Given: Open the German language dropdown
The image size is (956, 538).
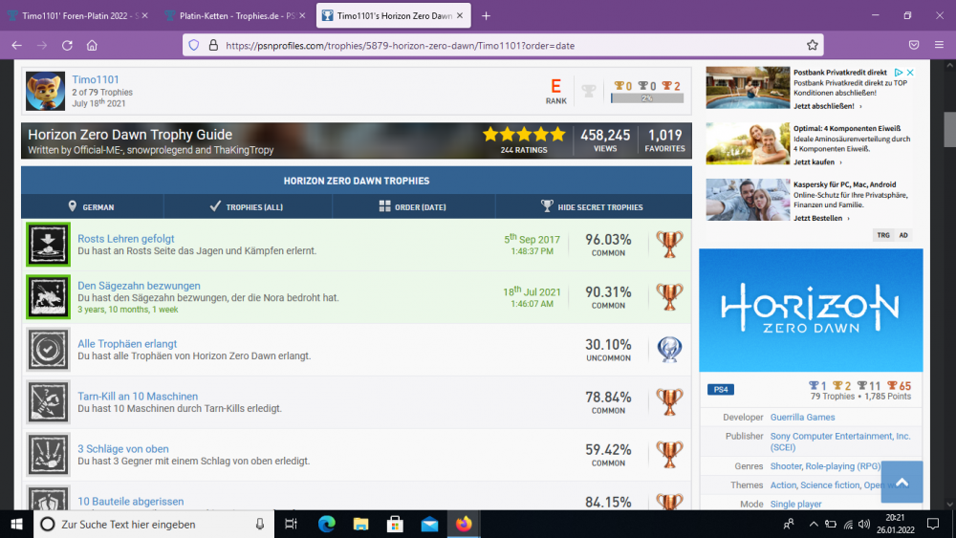Looking at the screenshot, I should click(x=92, y=206).
